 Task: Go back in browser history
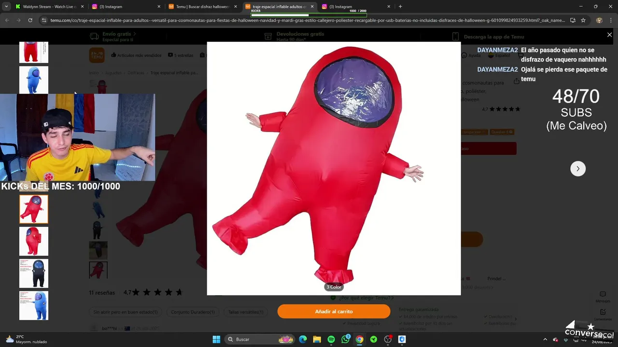pyautogui.click(x=7, y=20)
